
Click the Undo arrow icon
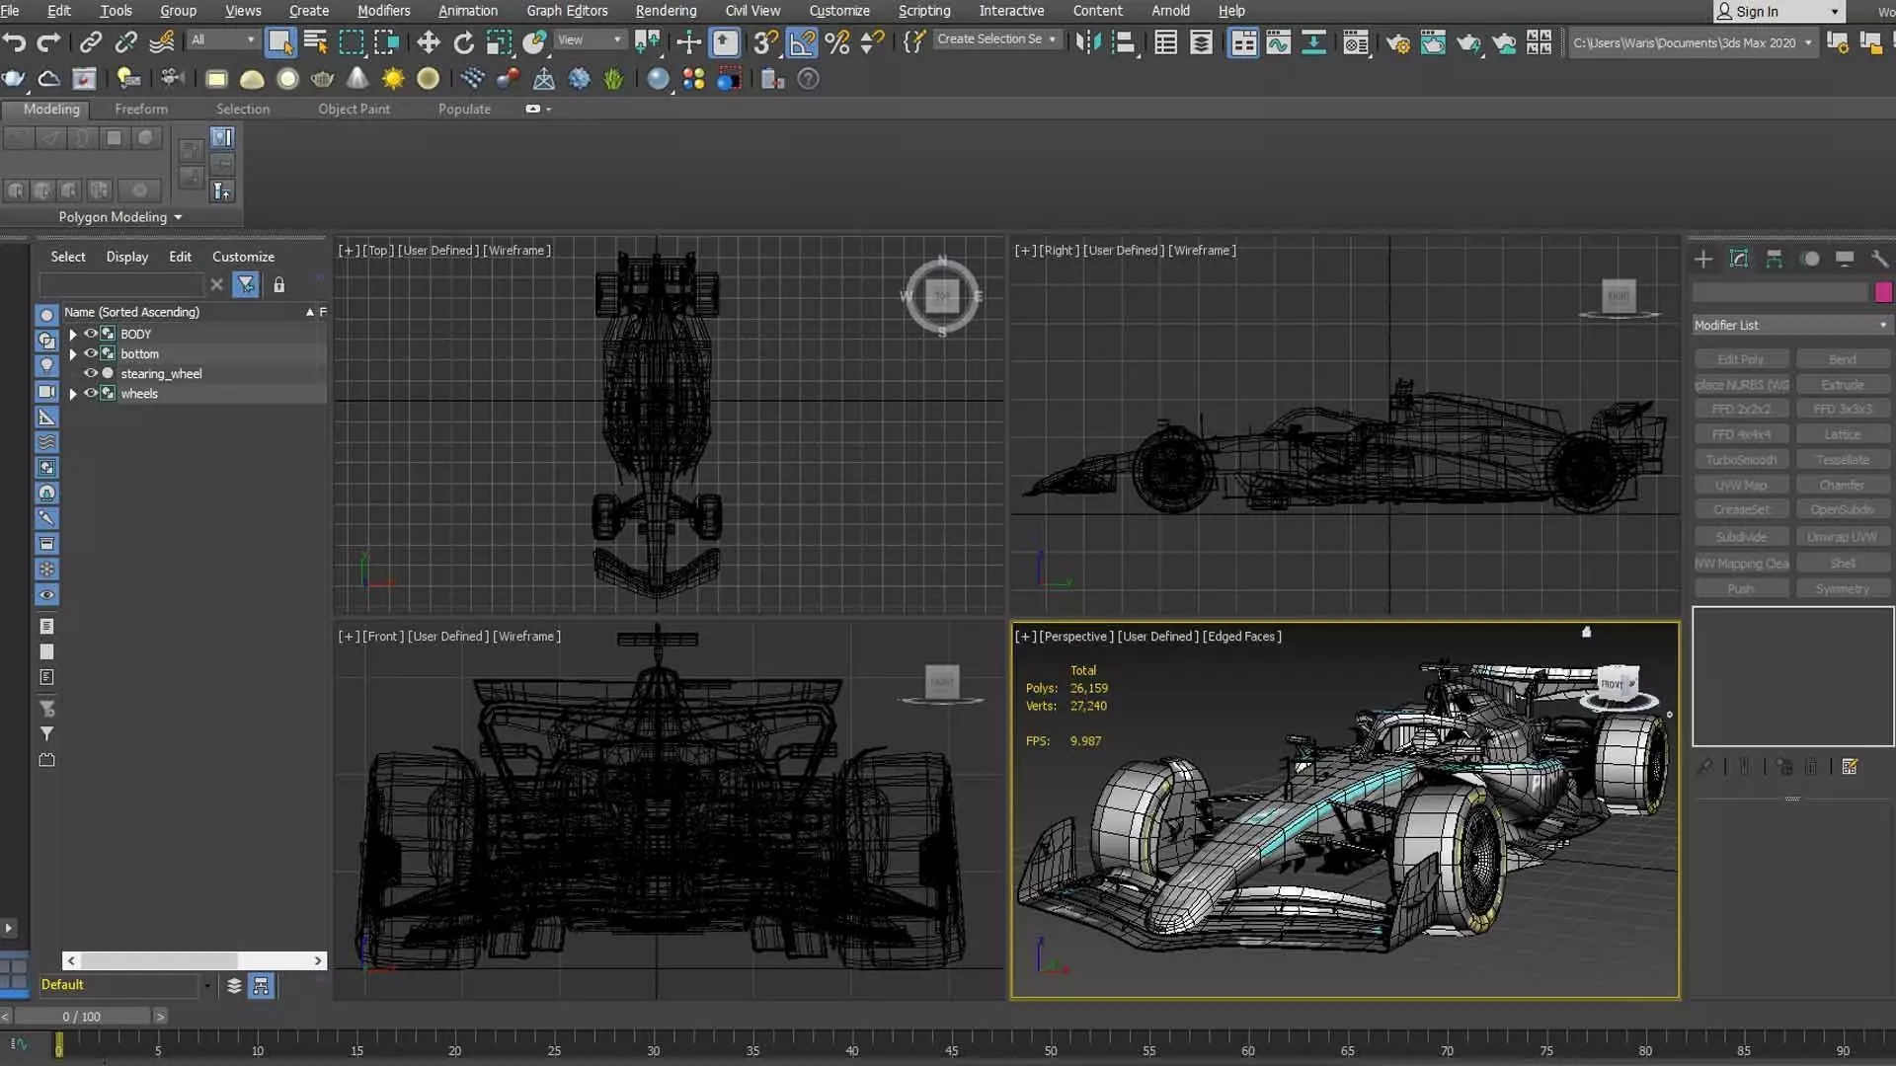click(x=14, y=41)
